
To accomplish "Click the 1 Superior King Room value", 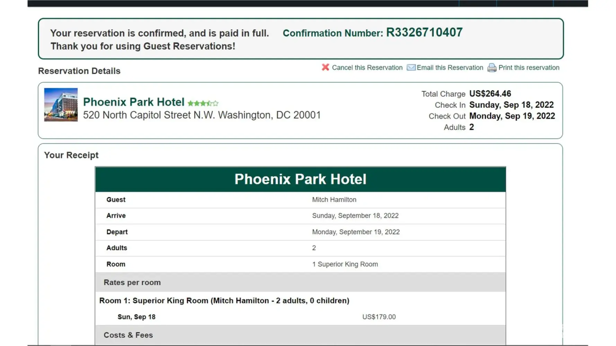I will [345, 264].
